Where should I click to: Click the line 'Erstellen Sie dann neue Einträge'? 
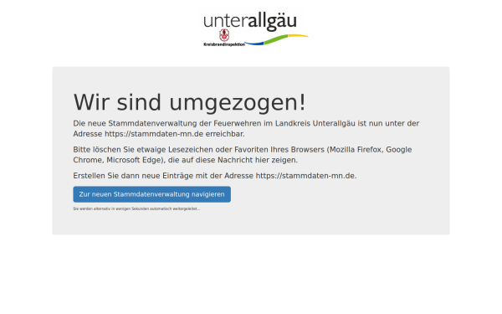click(215, 176)
